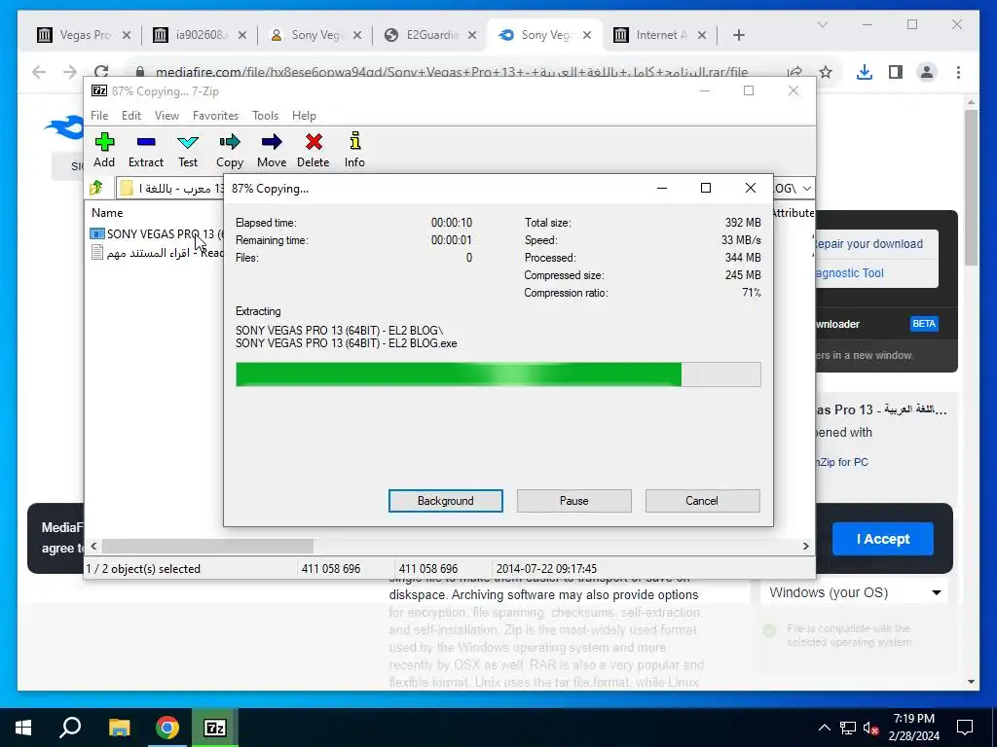Open the Help menu in 7-Zip
Screen dimensions: 997x747
point(304,116)
